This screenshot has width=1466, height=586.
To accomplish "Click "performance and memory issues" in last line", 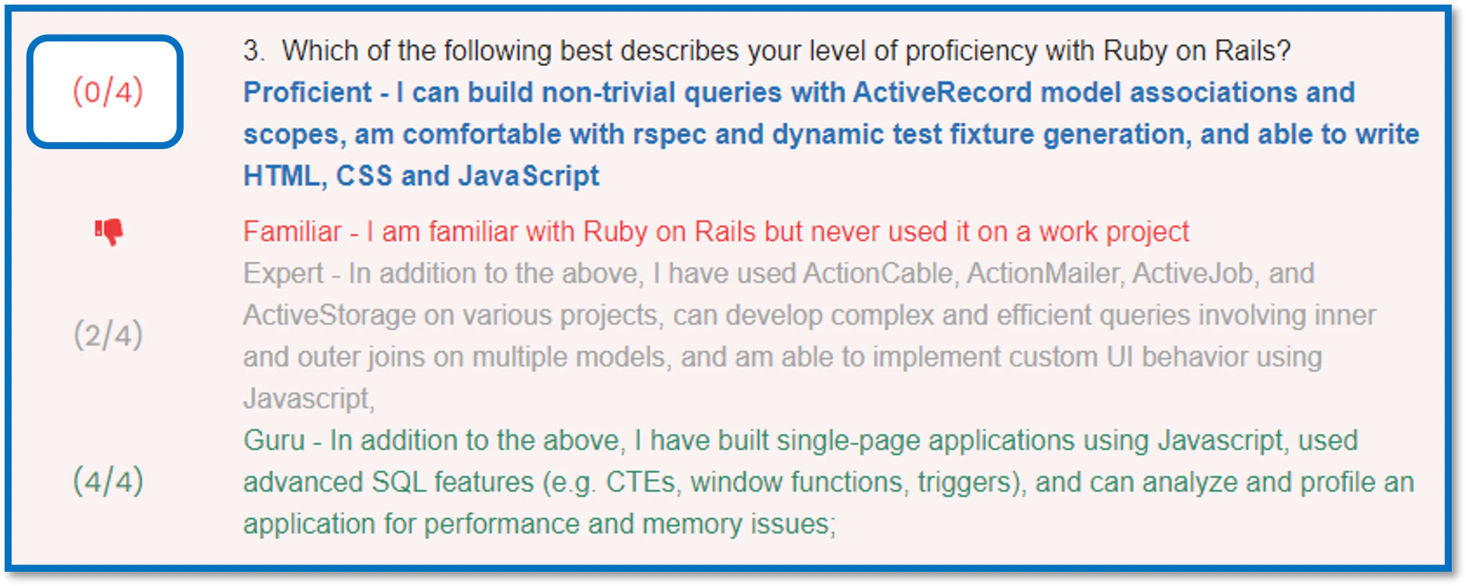I will tap(630, 523).
